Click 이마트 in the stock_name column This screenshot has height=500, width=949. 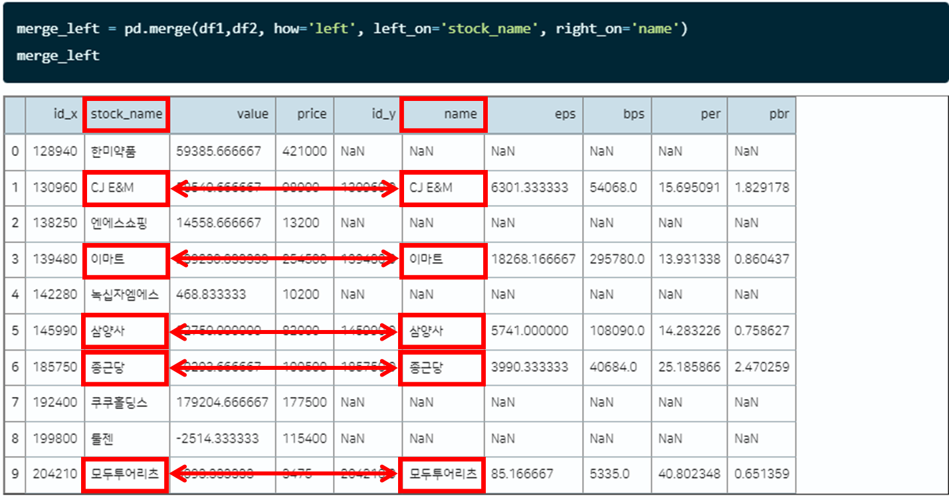point(126,259)
